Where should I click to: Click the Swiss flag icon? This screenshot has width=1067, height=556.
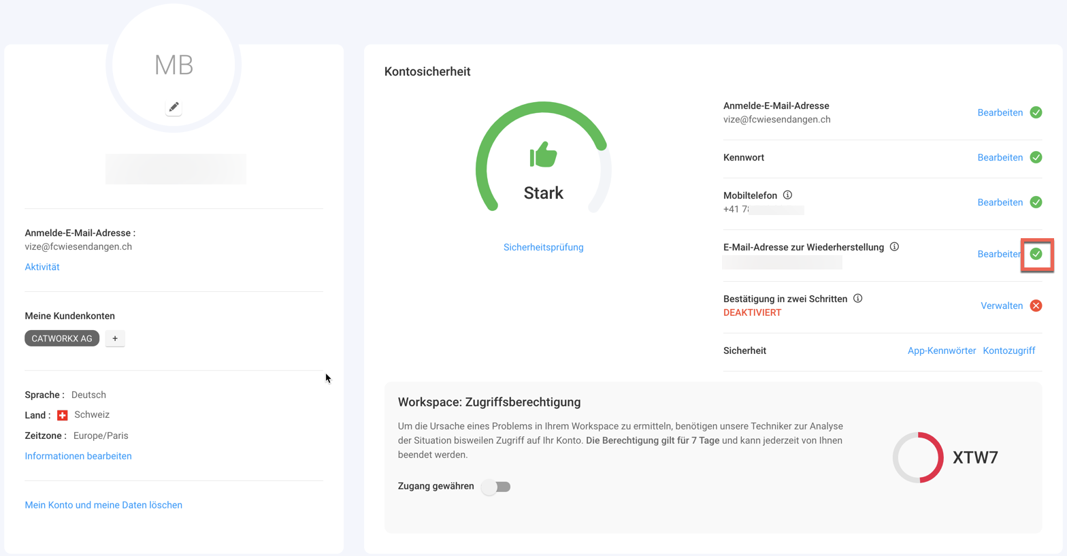63,415
